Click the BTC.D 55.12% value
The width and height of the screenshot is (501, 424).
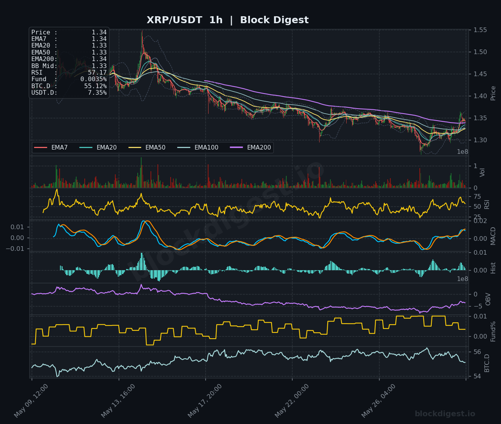pos(95,86)
